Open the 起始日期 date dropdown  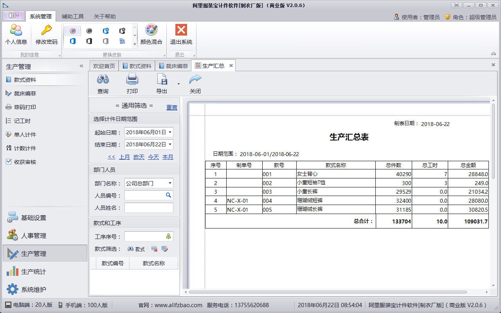click(170, 132)
